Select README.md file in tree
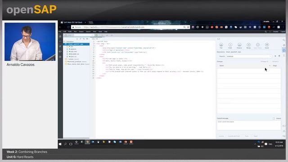 click(75, 54)
